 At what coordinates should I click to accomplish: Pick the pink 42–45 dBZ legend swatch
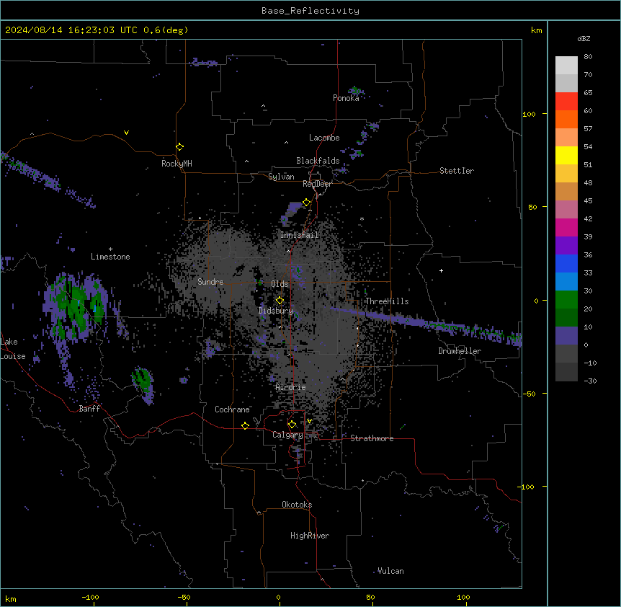[x=566, y=210]
